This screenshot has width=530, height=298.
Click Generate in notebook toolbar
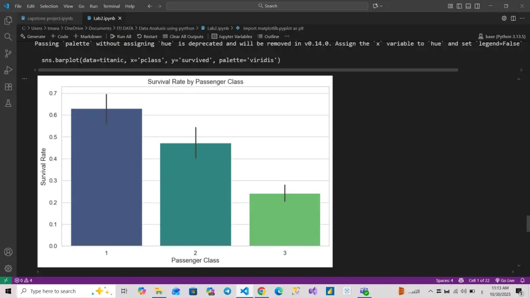pos(33,37)
